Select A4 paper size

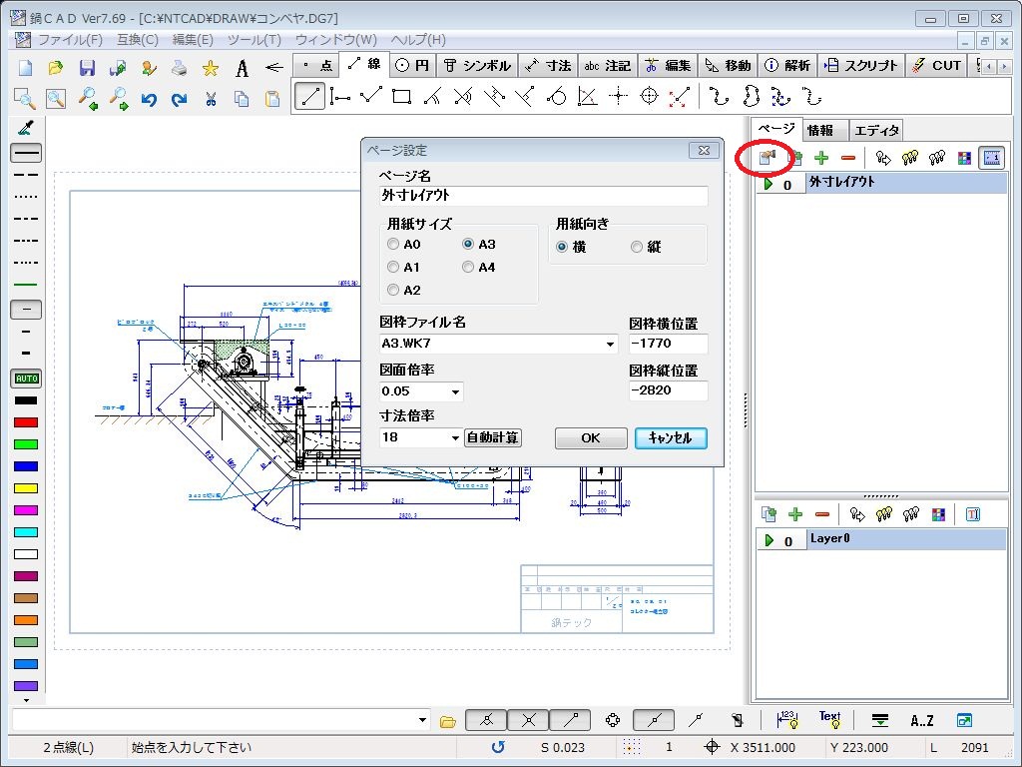pyautogui.click(x=468, y=268)
